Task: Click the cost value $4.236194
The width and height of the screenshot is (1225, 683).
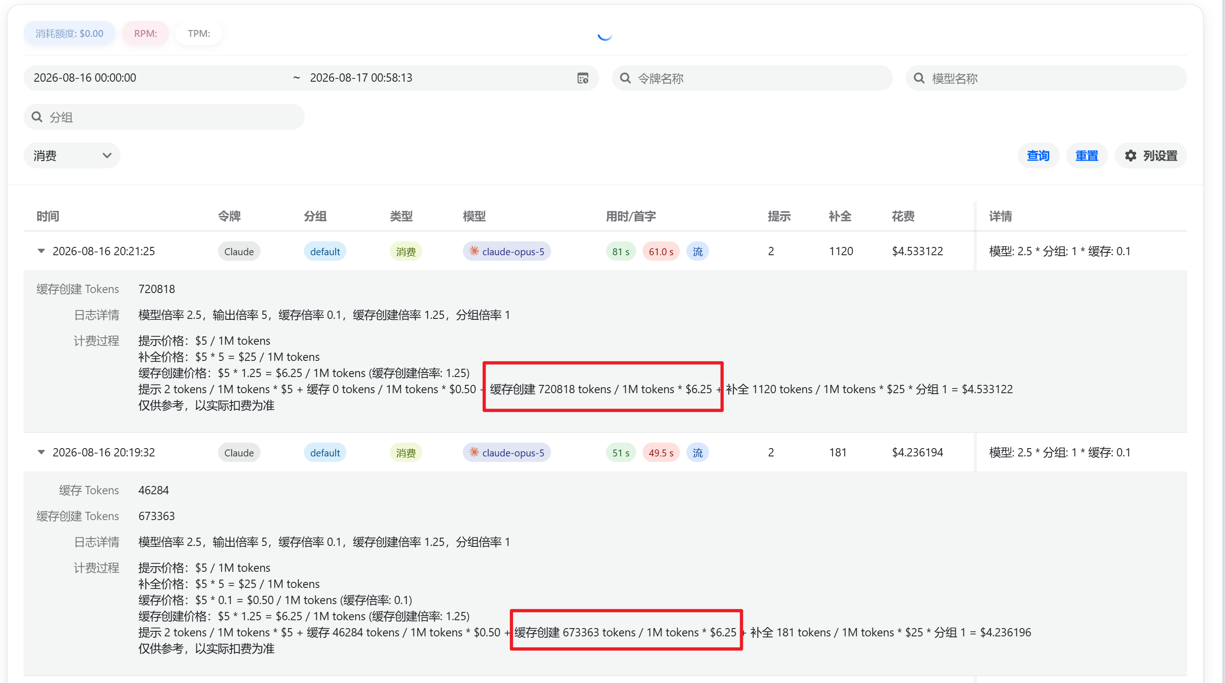Action: pos(917,453)
